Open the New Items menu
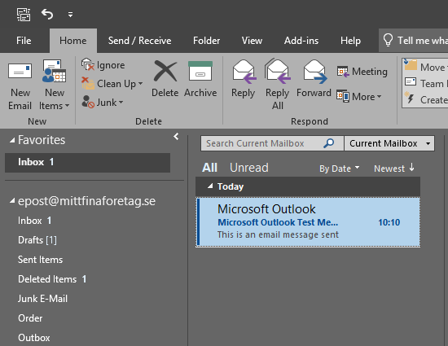Image resolution: width=448 pixels, height=346 pixels. click(55, 85)
